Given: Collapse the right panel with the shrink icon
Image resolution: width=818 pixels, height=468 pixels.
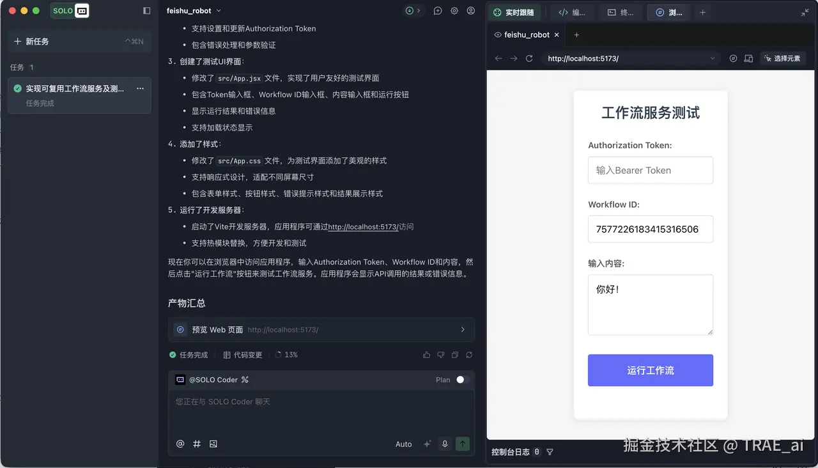Looking at the screenshot, I should tap(805, 12).
